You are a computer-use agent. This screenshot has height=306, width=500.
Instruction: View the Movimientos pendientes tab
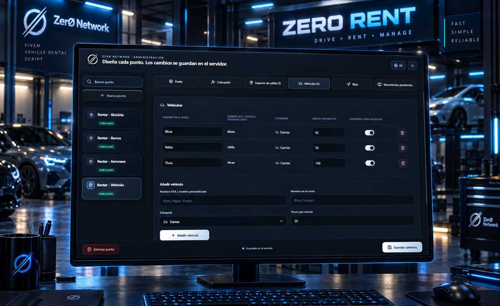click(x=395, y=85)
